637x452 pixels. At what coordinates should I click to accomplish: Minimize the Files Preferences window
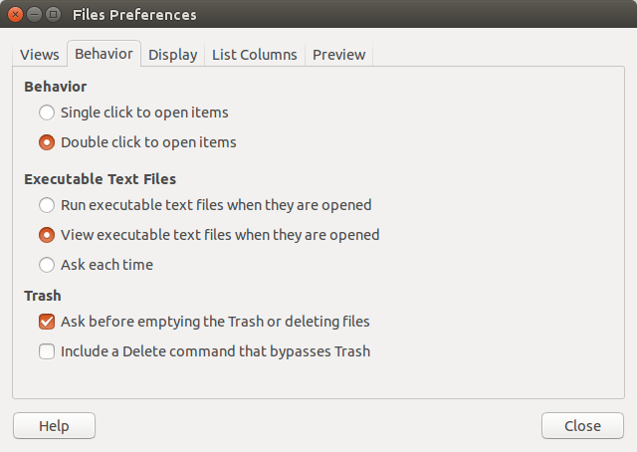click(33, 15)
